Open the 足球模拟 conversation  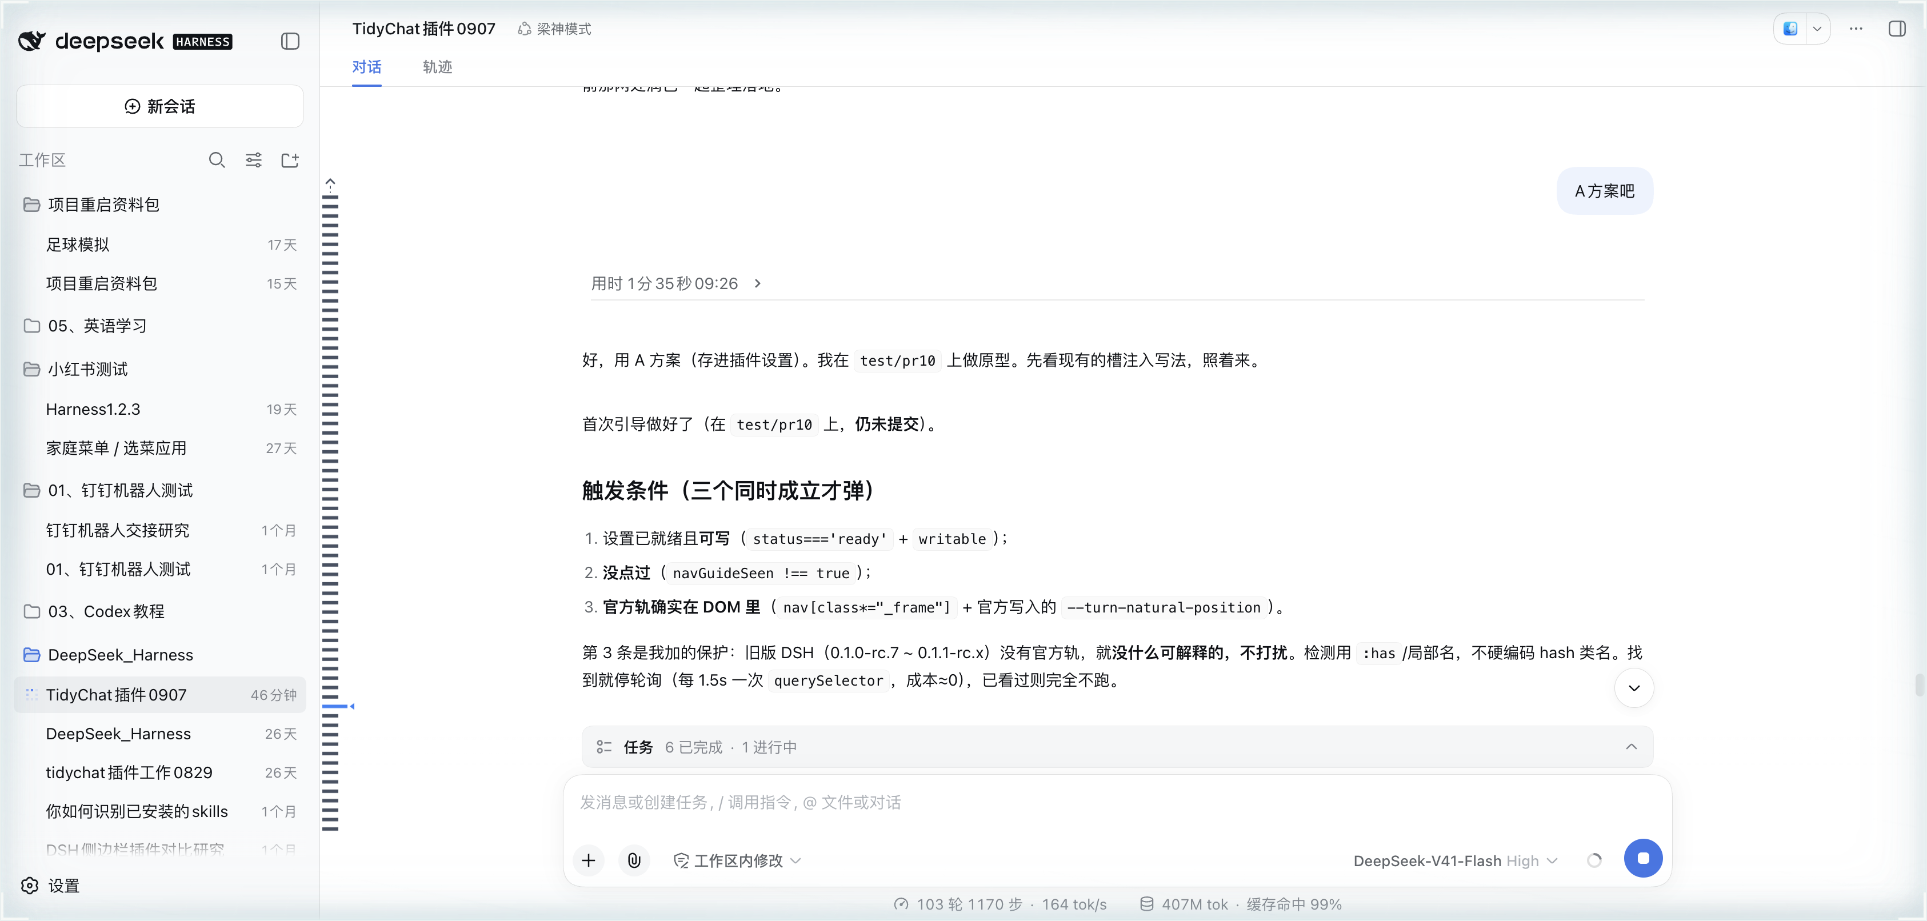(160, 245)
